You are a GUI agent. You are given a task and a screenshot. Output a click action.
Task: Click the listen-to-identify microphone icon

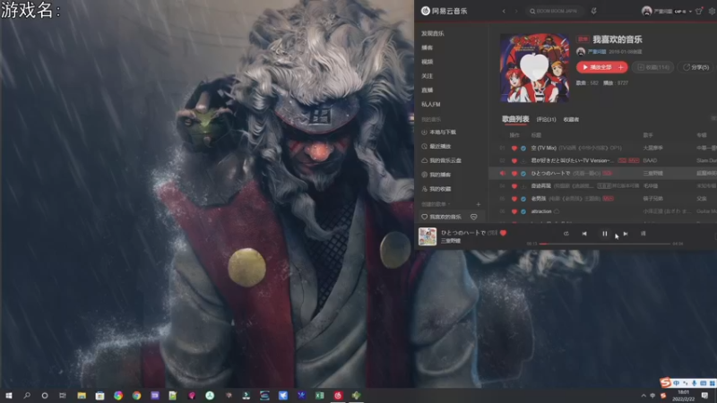pyautogui.click(x=593, y=11)
